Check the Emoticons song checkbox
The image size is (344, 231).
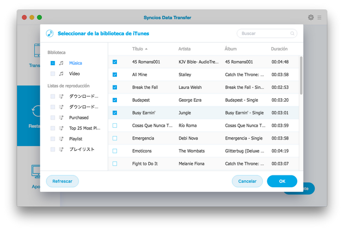[115, 151]
